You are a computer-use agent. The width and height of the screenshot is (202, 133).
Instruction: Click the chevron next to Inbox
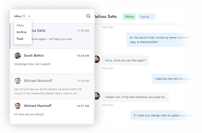pyautogui.click(x=29, y=16)
